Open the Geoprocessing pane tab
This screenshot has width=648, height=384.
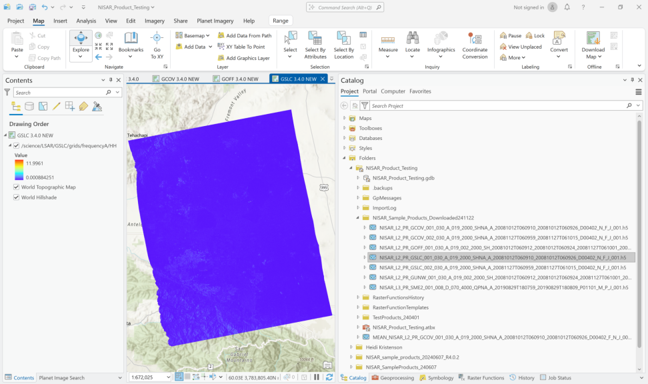point(393,377)
